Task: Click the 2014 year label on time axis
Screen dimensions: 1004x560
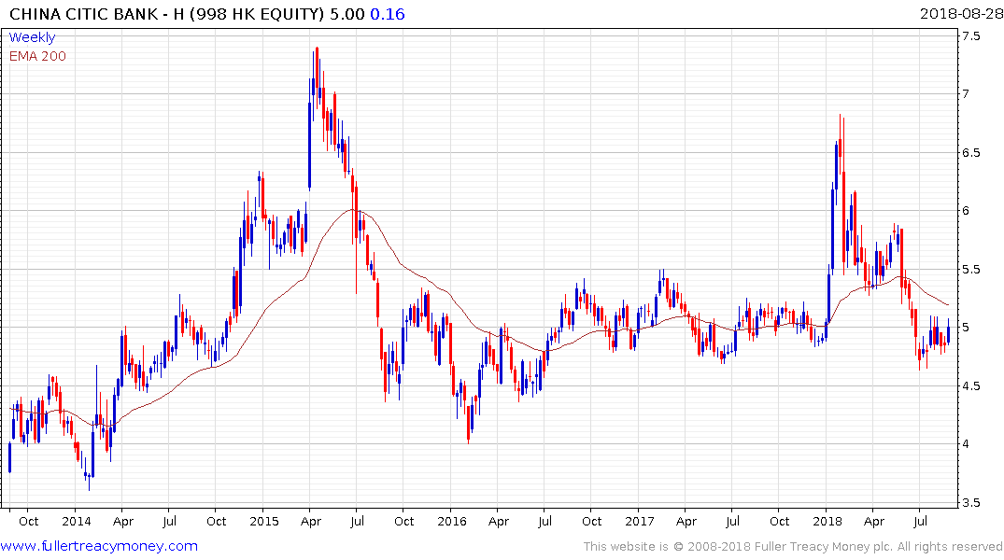Action: click(x=77, y=521)
